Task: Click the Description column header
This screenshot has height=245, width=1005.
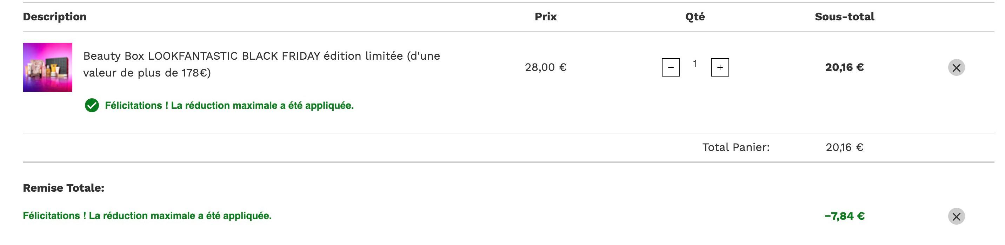Action: 55,17
